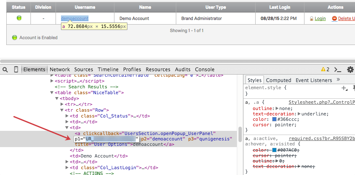Click the padlock icon beside Login

[x=311, y=19]
